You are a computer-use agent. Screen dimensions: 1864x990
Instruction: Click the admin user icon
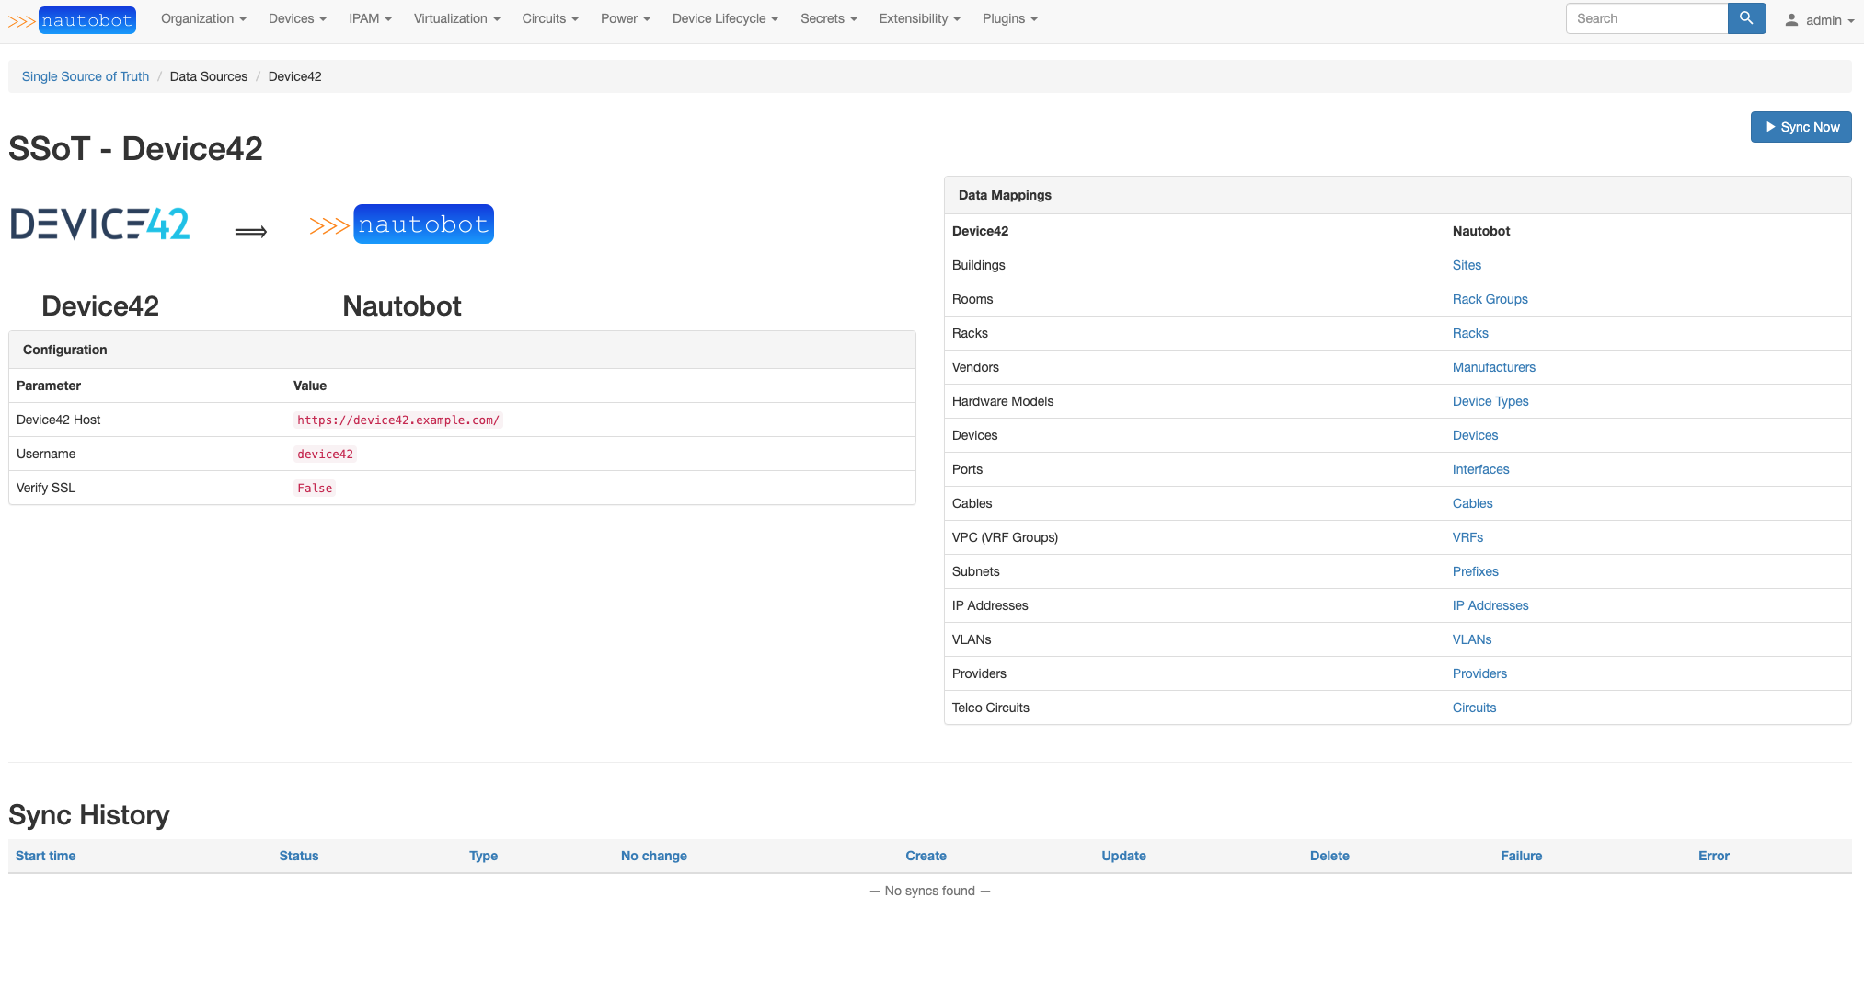coord(1791,19)
